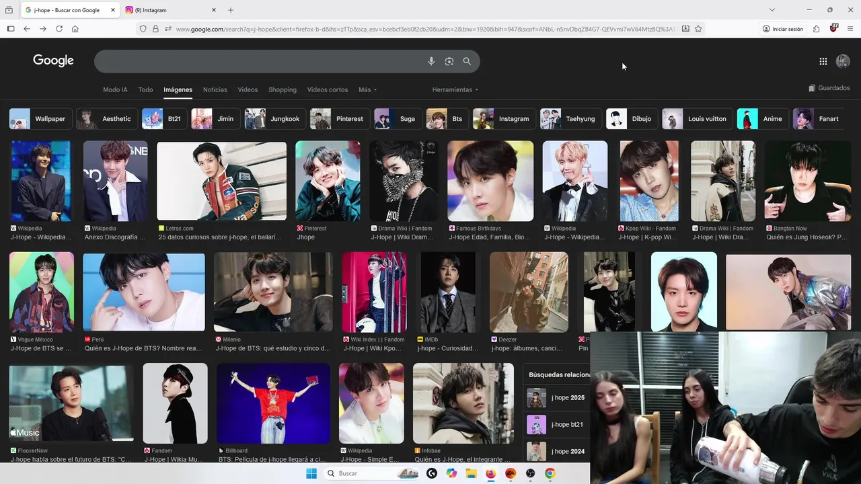
Task: Open the Noticias tab
Action: [215, 89]
